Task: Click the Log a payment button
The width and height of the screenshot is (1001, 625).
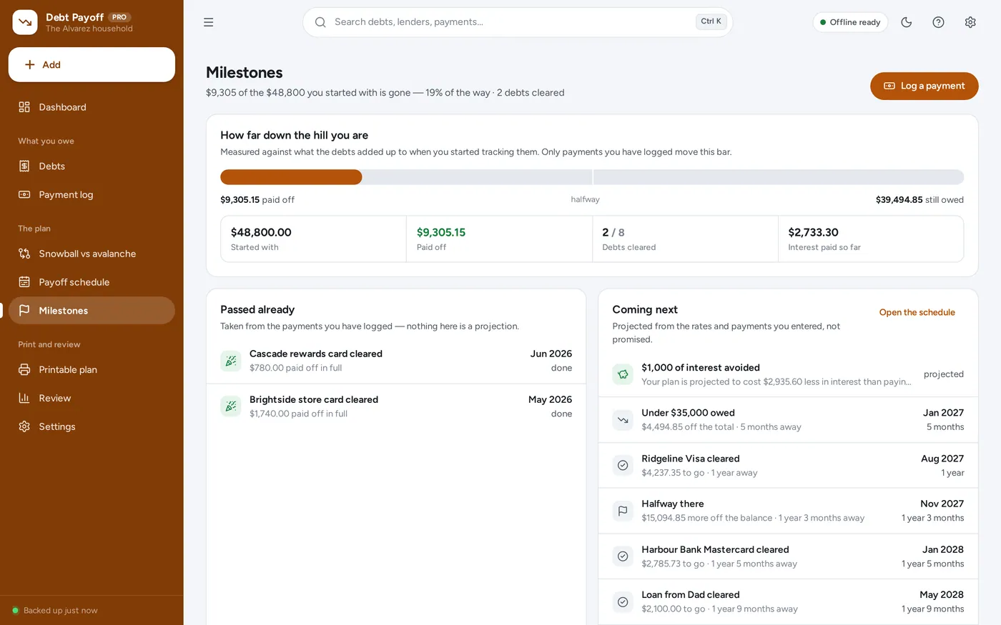Action: point(924,86)
